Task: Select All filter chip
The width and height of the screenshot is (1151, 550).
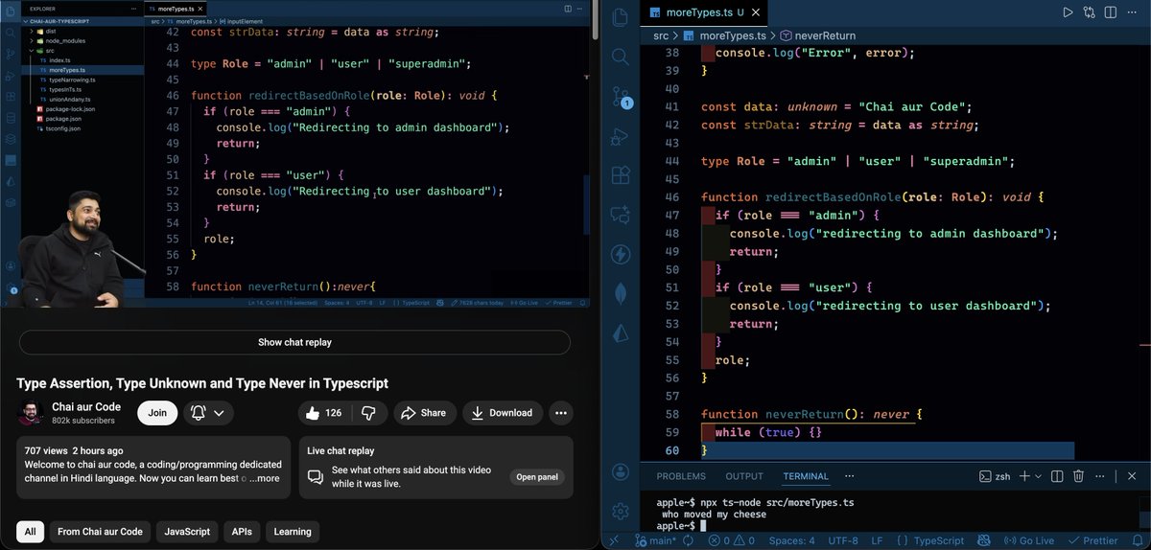Action: tap(31, 532)
